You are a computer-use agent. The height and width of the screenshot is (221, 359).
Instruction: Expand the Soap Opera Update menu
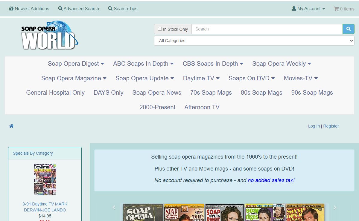(145, 78)
